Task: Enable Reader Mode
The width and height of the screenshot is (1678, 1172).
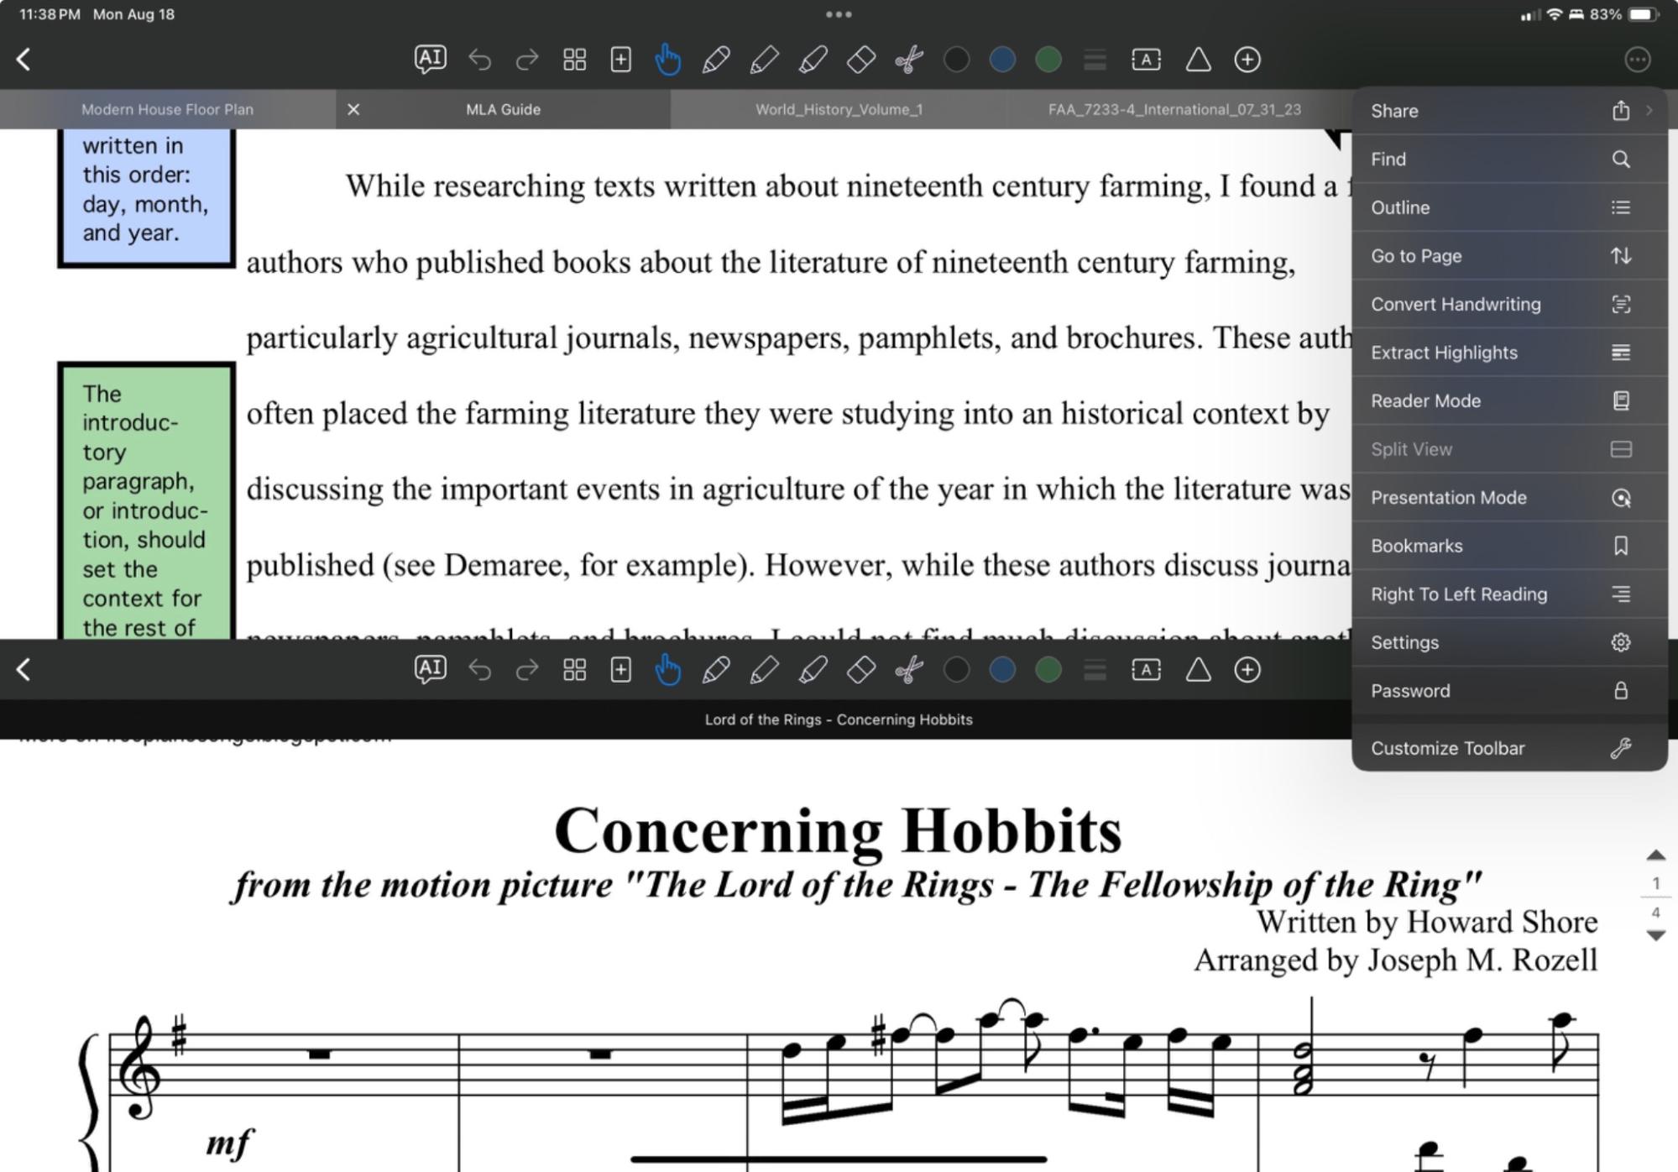Action: pyautogui.click(x=1509, y=400)
